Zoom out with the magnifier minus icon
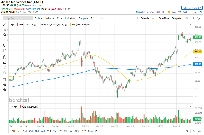Viewport: 204px width, 135px height. click(x=5, y=90)
